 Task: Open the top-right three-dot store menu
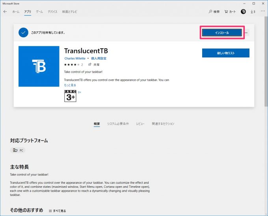[x=263, y=11]
